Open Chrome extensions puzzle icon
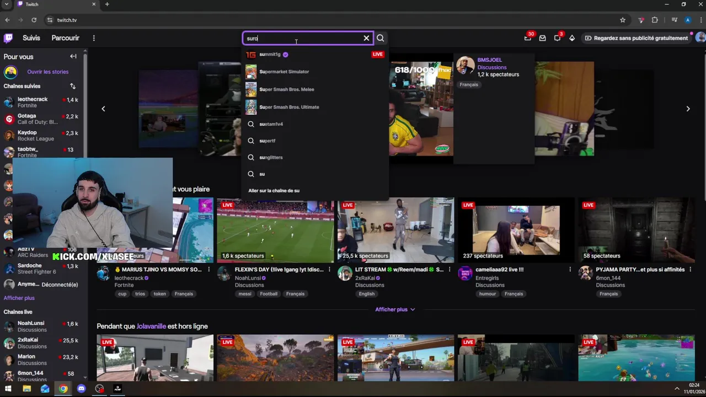Screen dimensions: 706x397 [x=655, y=20]
